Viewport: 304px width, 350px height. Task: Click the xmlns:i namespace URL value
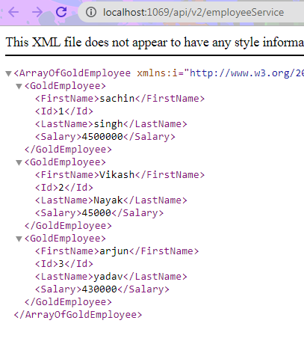(x=246, y=73)
